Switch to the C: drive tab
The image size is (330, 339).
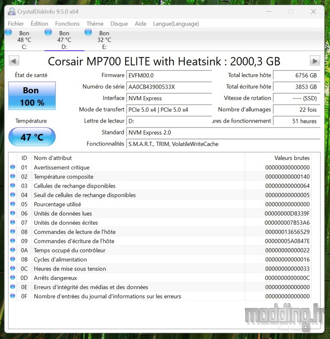coord(24,40)
